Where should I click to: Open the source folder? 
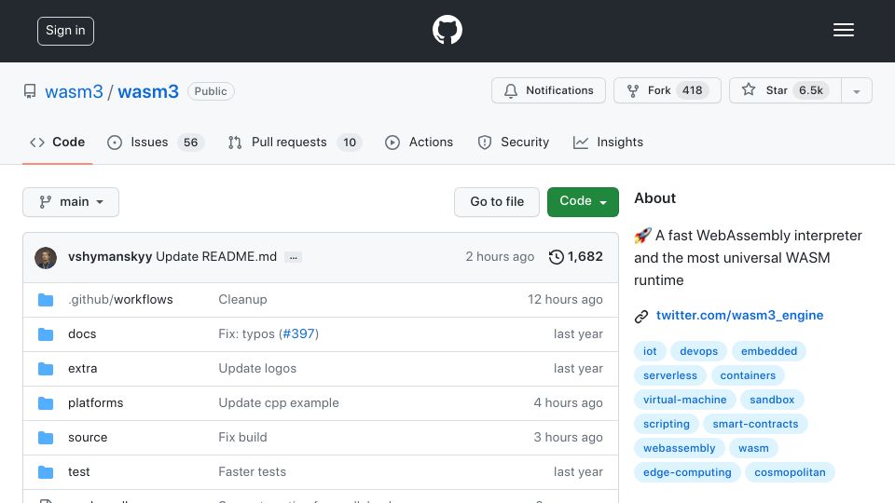pyautogui.click(x=88, y=438)
